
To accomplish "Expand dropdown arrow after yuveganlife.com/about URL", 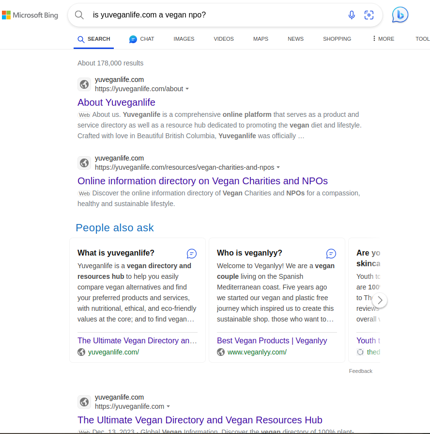I will point(187,89).
